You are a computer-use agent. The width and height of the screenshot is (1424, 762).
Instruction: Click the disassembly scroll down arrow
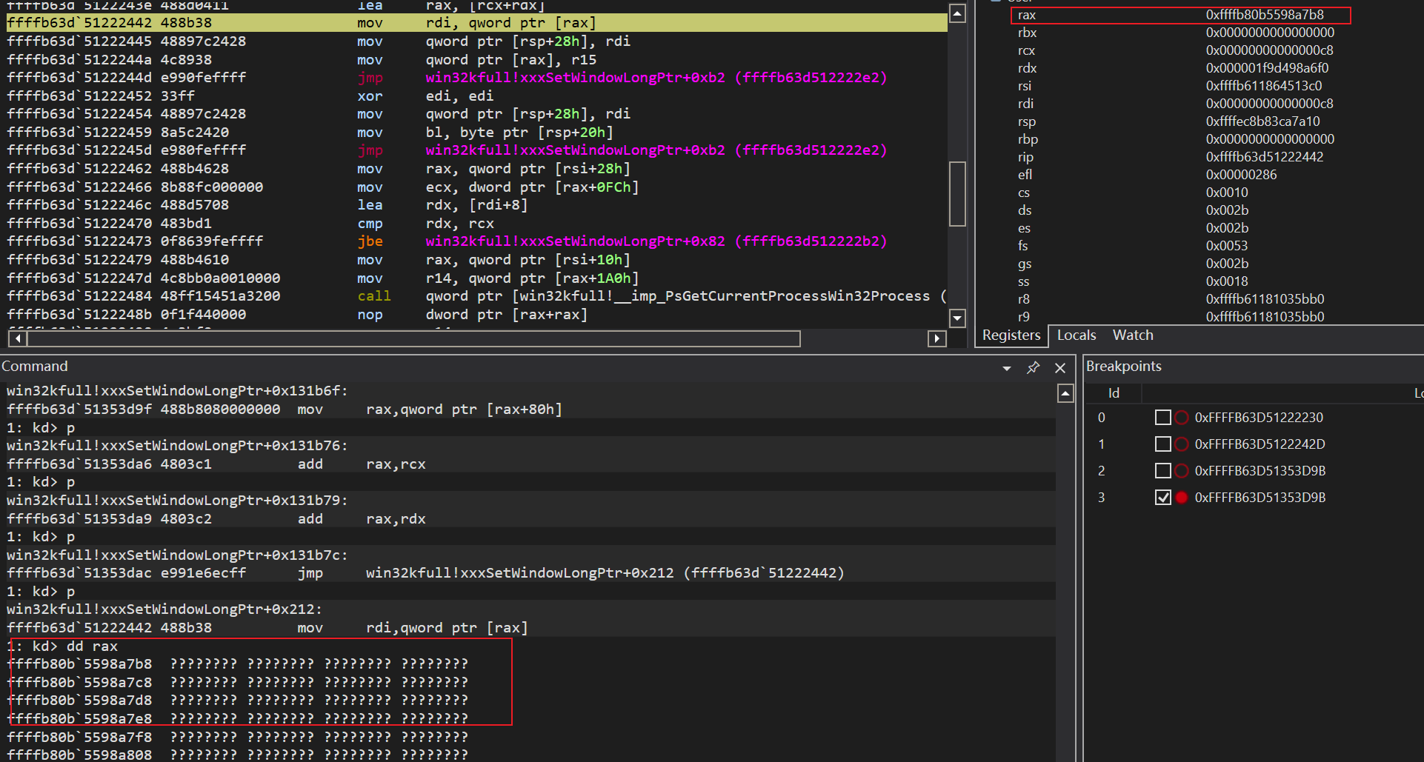tap(957, 318)
